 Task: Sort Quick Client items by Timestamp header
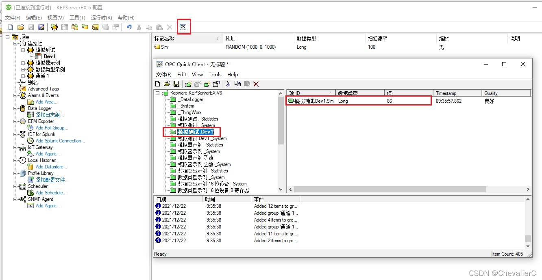[x=457, y=93]
